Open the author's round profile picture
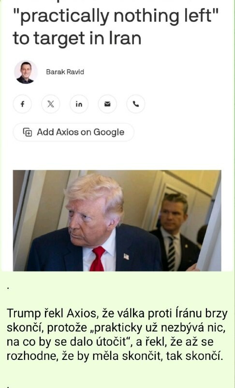The width and height of the screenshot is (235, 388). click(x=26, y=72)
